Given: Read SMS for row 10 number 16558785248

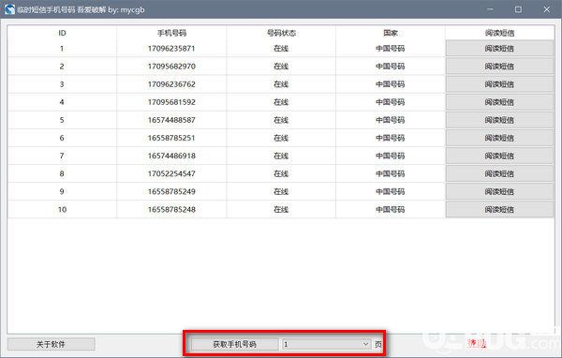Looking at the screenshot, I should pyautogui.click(x=499, y=210).
